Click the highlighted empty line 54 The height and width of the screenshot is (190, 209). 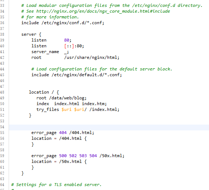tap(109, 127)
